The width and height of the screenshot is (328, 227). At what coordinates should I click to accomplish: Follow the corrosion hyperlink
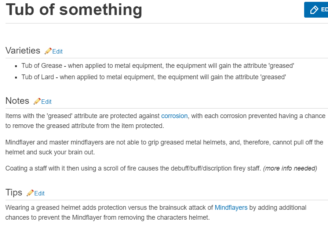(x=174, y=116)
